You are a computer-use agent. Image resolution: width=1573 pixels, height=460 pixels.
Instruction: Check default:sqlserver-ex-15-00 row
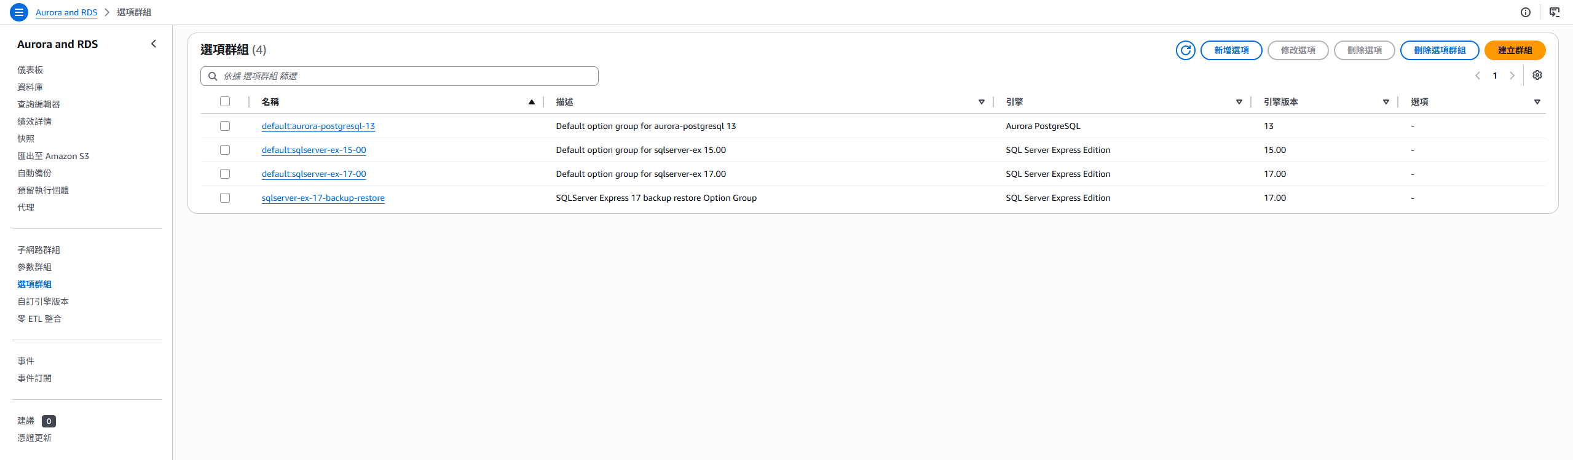(225, 150)
